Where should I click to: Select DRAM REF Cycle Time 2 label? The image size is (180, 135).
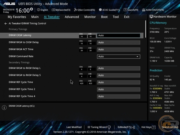[x=22, y=89]
